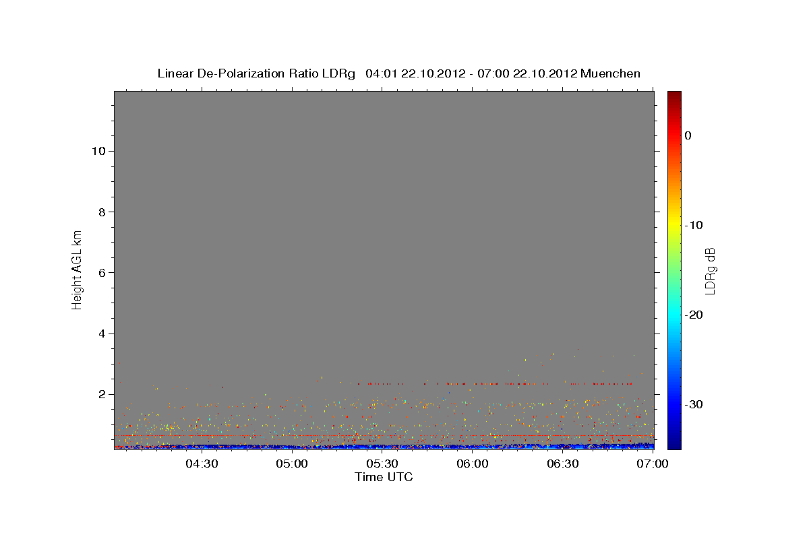Click the plot title 'Linear De-Polarization Ratio LDRg'

[256, 73]
